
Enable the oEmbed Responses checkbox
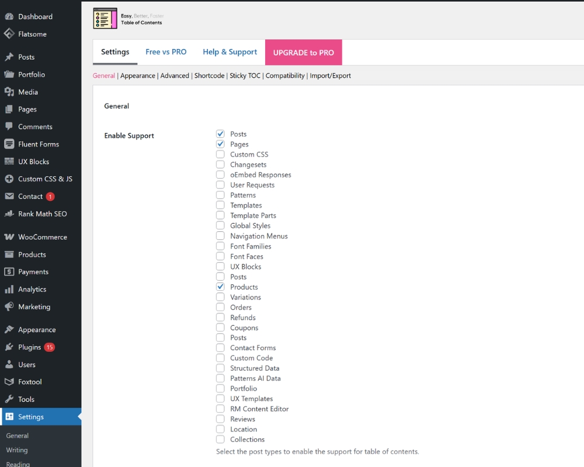tap(221, 175)
